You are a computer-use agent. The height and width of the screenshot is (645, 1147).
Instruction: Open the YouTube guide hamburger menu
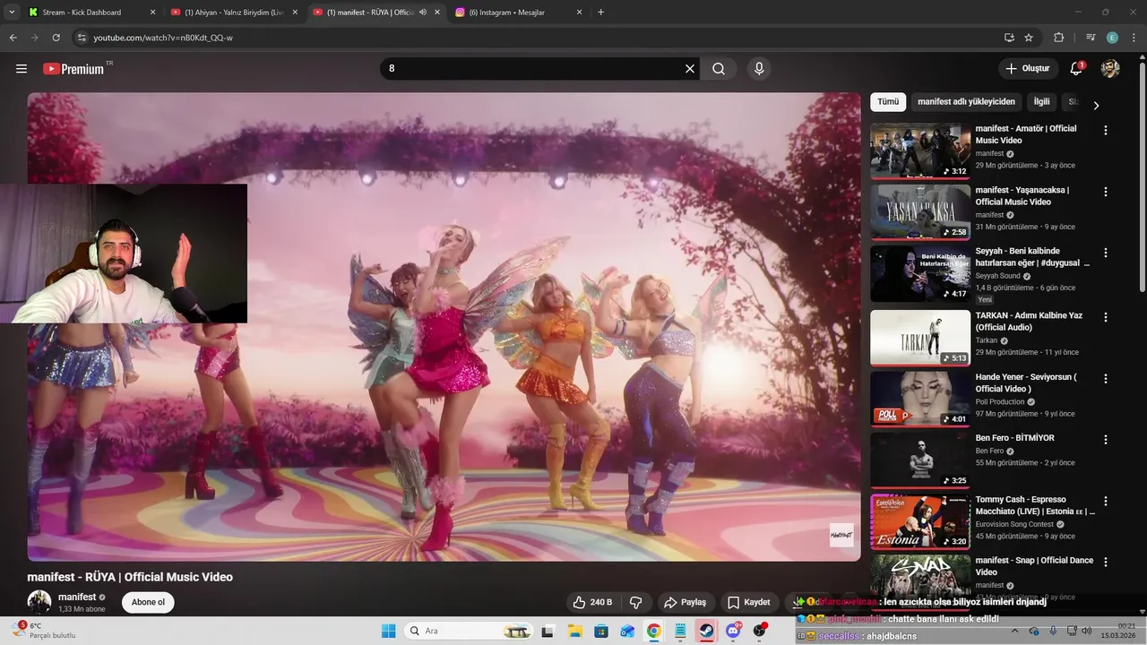click(22, 69)
